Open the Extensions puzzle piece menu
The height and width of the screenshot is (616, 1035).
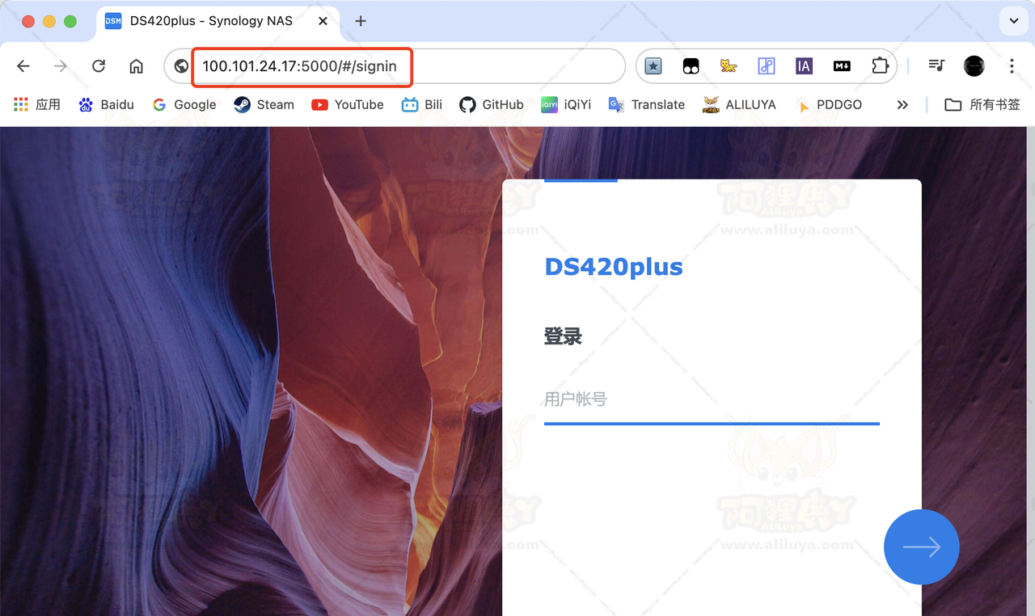(879, 66)
